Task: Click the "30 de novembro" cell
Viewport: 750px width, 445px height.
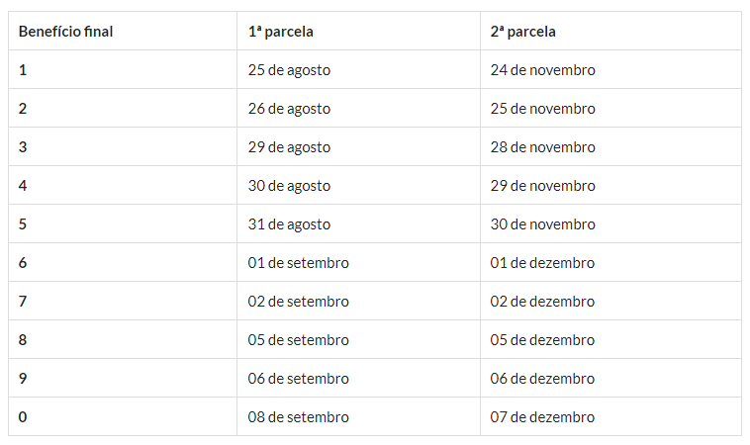Action: pyautogui.click(x=543, y=224)
